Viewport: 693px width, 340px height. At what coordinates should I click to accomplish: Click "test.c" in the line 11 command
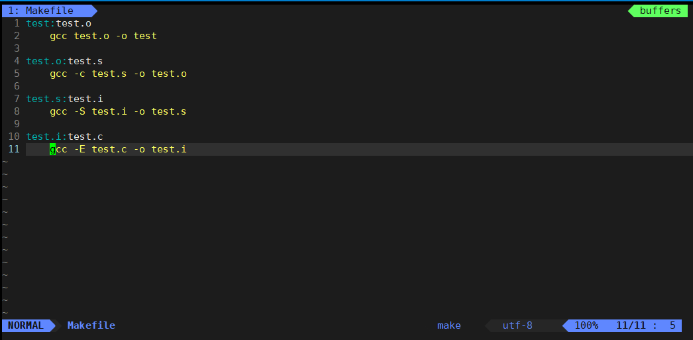coord(109,149)
